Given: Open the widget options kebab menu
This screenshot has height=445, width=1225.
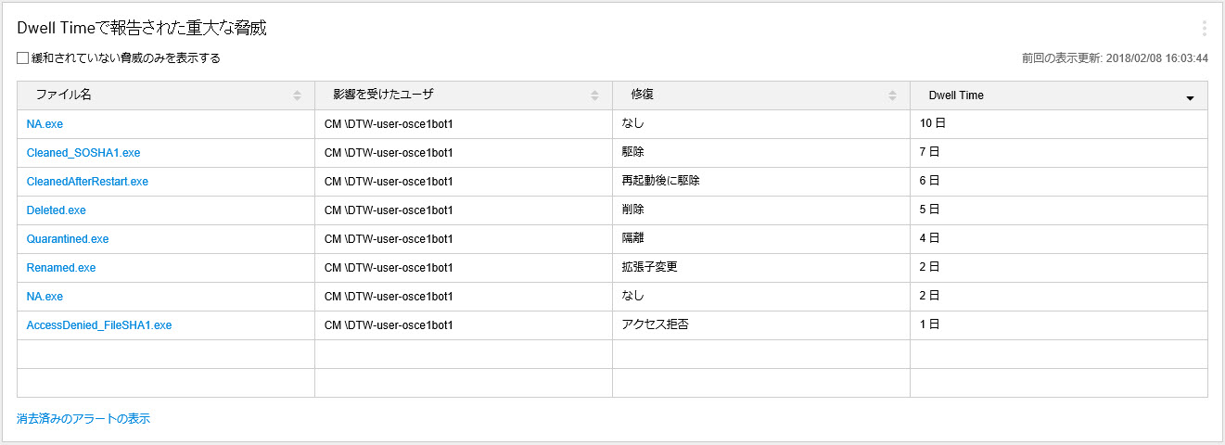Looking at the screenshot, I should [1204, 28].
